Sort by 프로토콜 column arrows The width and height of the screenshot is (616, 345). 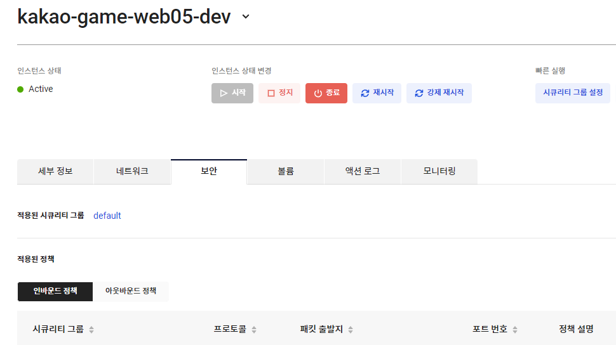point(254,330)
